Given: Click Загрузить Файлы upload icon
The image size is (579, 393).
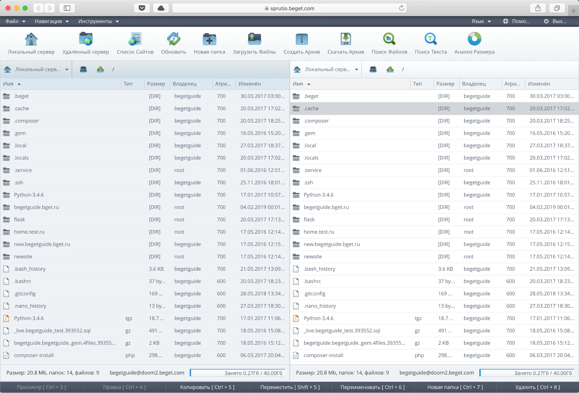Looking at the screenshot, I should pos(254,39).
